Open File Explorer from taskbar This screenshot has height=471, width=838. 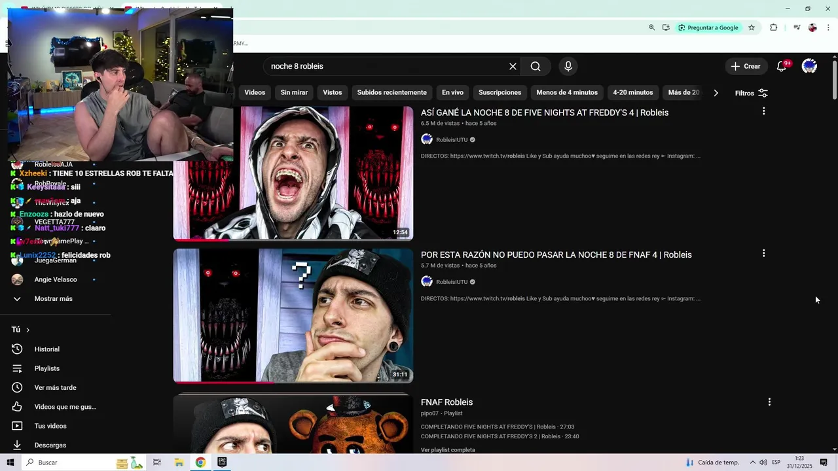179,462
